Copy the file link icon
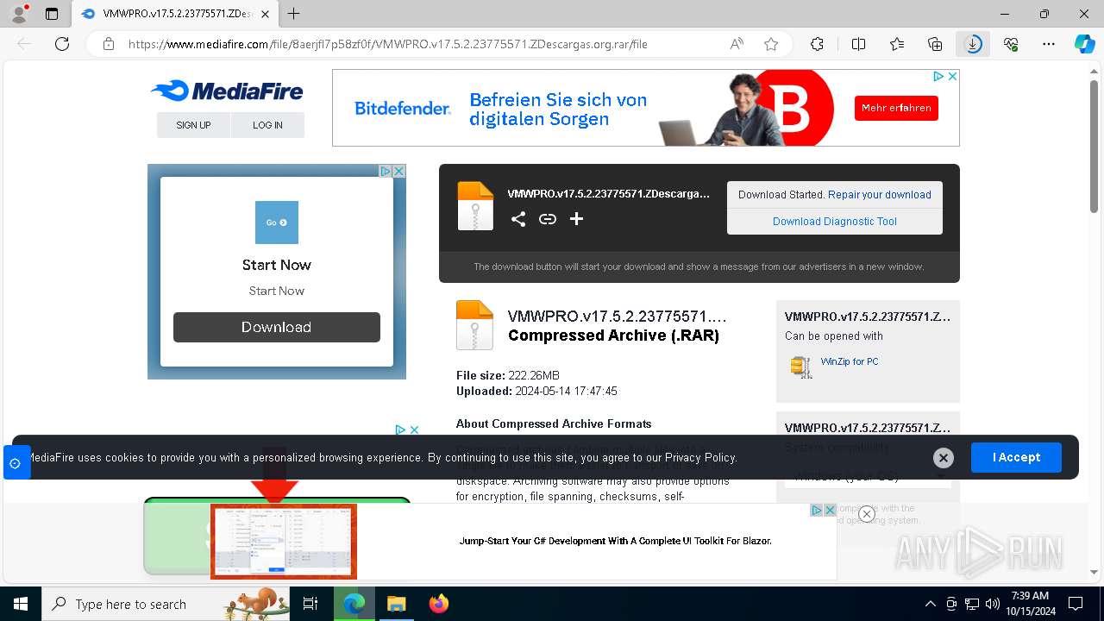The width and height of the screenshot is (1104, 621). [x=548, y=219]
